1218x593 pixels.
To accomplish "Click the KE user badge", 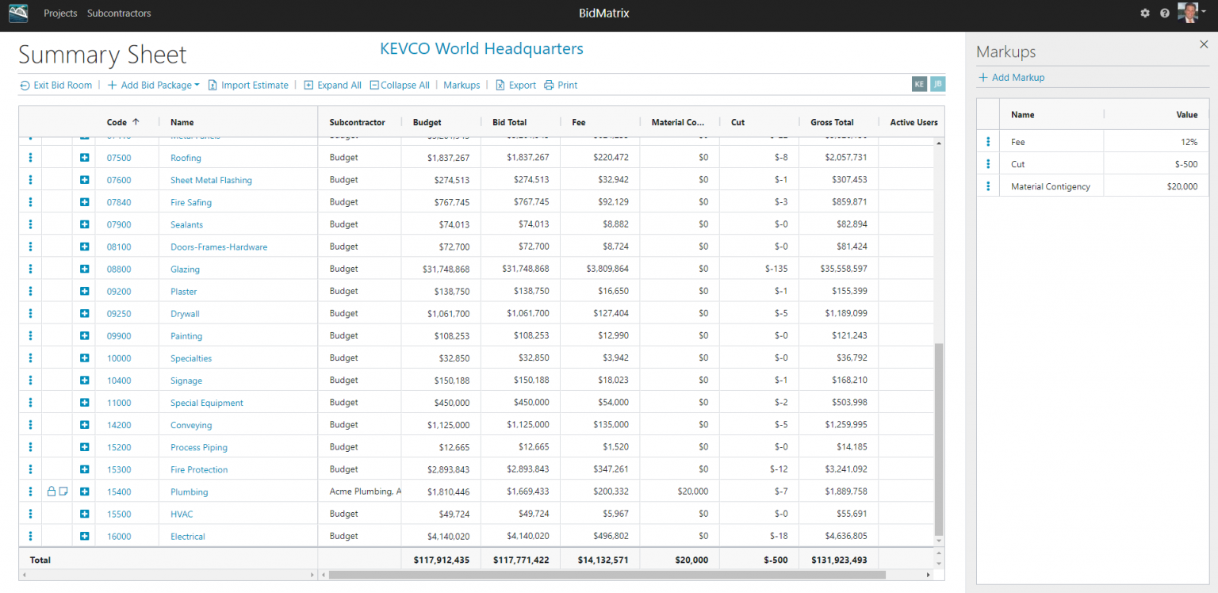I will tap(919, 84).
